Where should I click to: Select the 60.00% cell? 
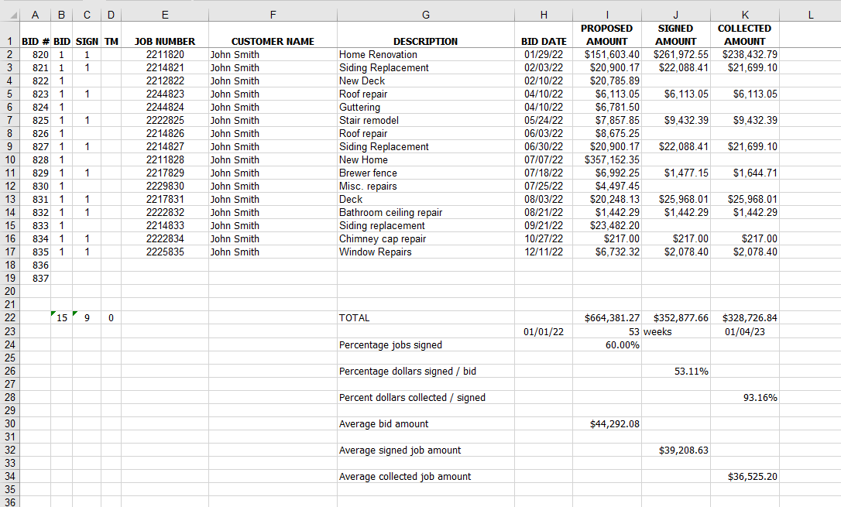[607, 344]
